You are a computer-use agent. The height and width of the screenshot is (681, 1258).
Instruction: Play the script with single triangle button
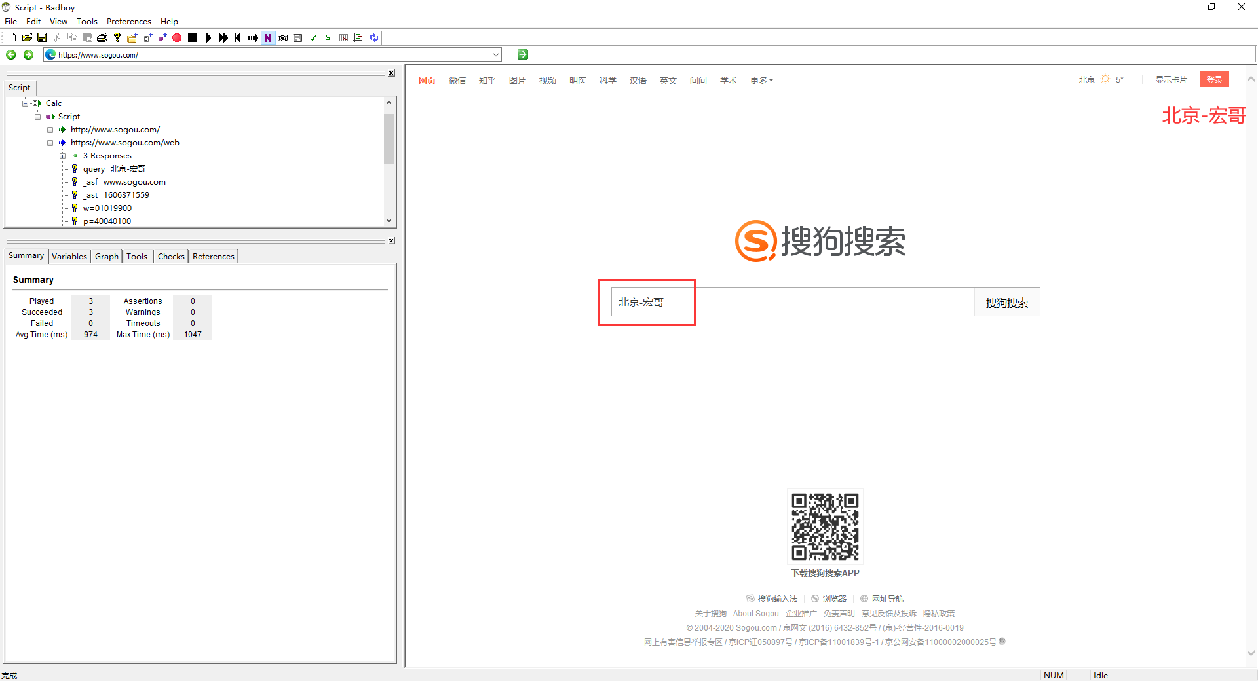click(208, 37)
